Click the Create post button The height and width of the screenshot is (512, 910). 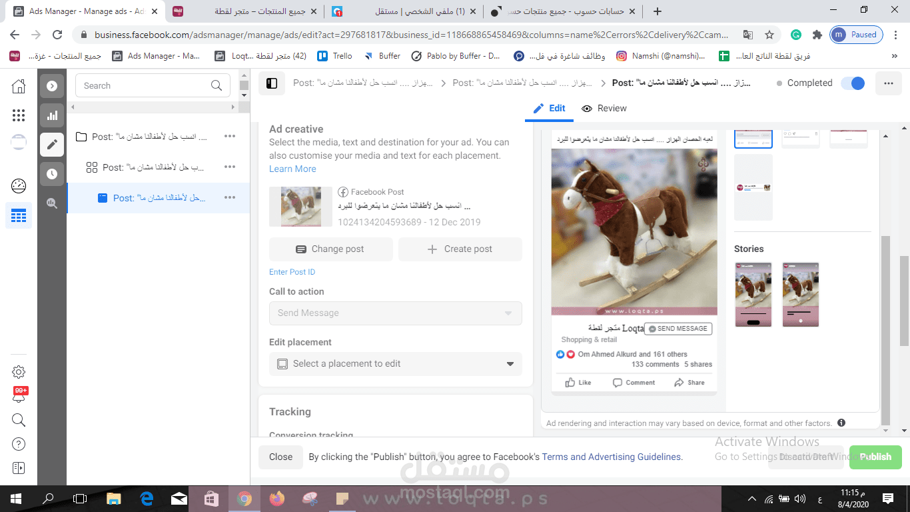[x=460, y=249]
